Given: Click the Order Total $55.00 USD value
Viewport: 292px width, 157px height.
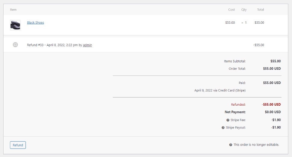Looking at the screenshot, I should coord(272,69).
